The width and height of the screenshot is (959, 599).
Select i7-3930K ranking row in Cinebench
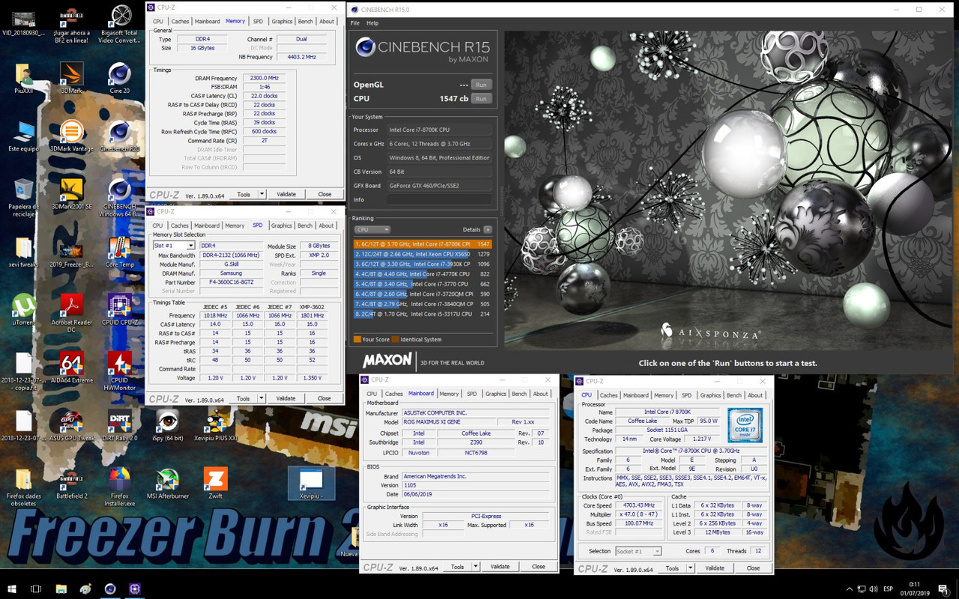pyautogui.click(x=423, y=264)
